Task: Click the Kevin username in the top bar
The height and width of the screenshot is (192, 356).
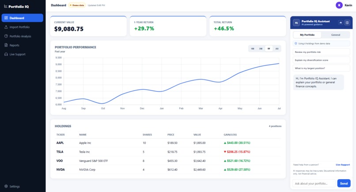Action: (x=348, y=5)
